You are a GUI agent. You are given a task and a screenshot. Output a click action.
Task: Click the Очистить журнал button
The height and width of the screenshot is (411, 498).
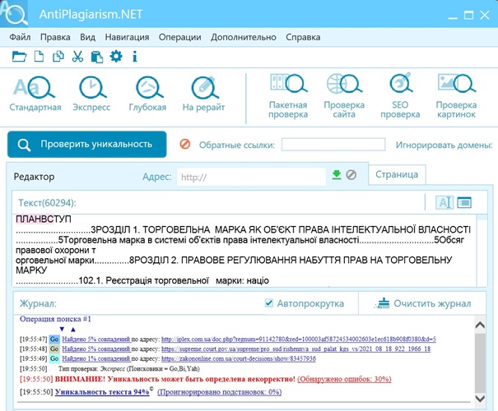[423, 303]
